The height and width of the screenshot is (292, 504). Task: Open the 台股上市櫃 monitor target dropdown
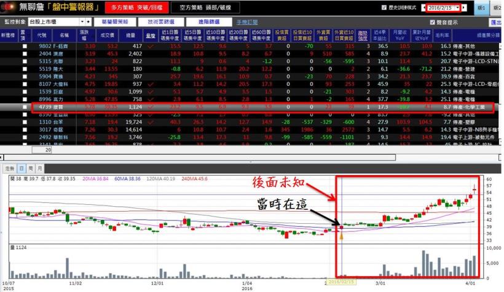82,22
